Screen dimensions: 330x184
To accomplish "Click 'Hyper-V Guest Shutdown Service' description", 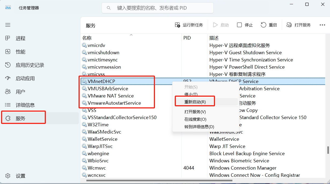I will pyautogui.click(x=246, y=53).
